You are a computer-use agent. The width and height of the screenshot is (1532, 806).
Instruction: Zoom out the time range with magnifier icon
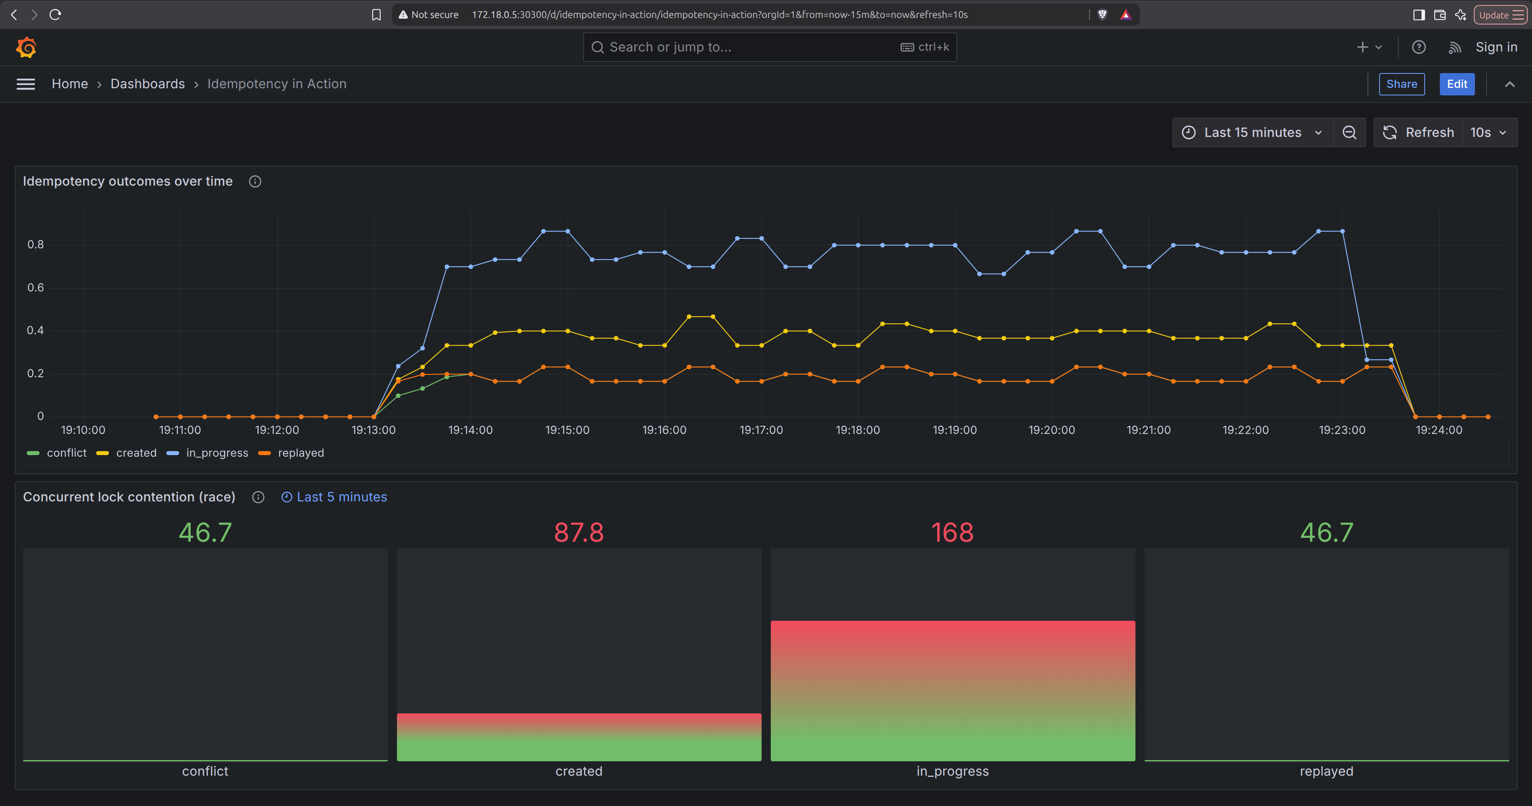pyautogui.click(x=1349, y=132)
